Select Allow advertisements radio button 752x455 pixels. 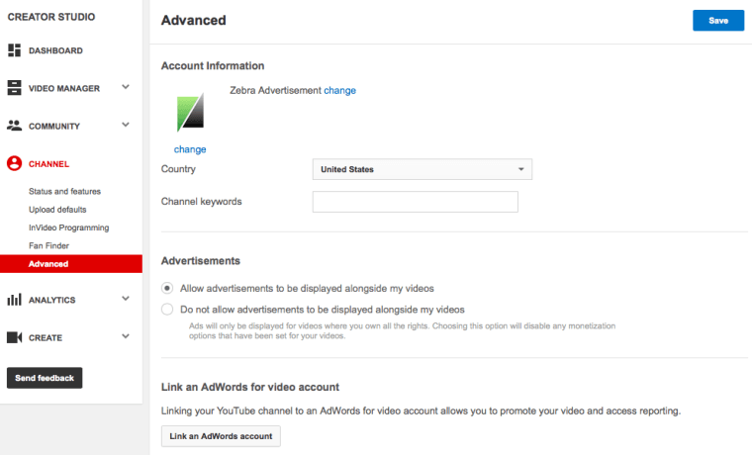[167, 288]
